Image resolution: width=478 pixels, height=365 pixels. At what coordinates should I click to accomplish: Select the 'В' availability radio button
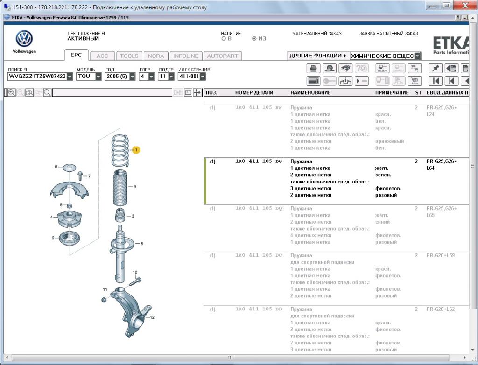[224, 39]
